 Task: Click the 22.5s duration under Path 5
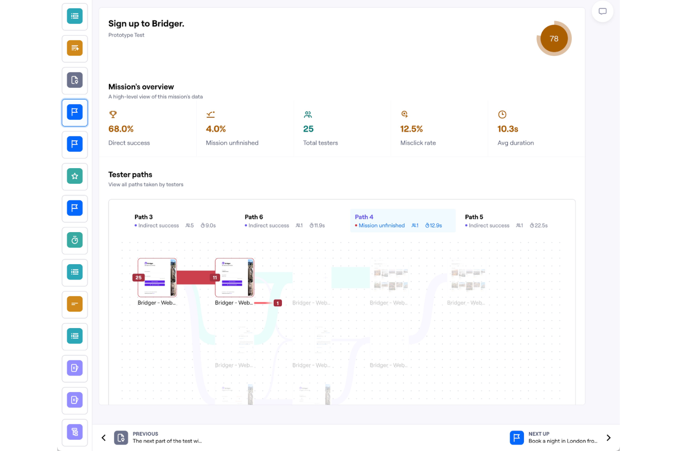click(x=539, y=226)
